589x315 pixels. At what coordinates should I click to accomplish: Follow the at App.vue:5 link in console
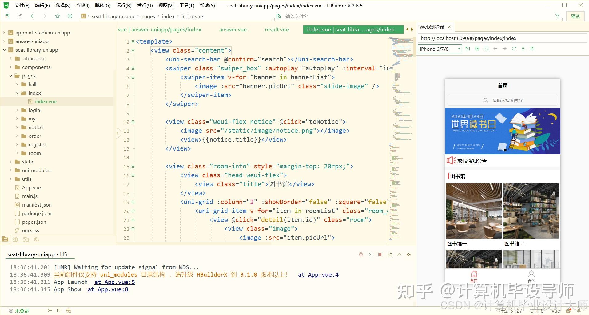(114, 282)
